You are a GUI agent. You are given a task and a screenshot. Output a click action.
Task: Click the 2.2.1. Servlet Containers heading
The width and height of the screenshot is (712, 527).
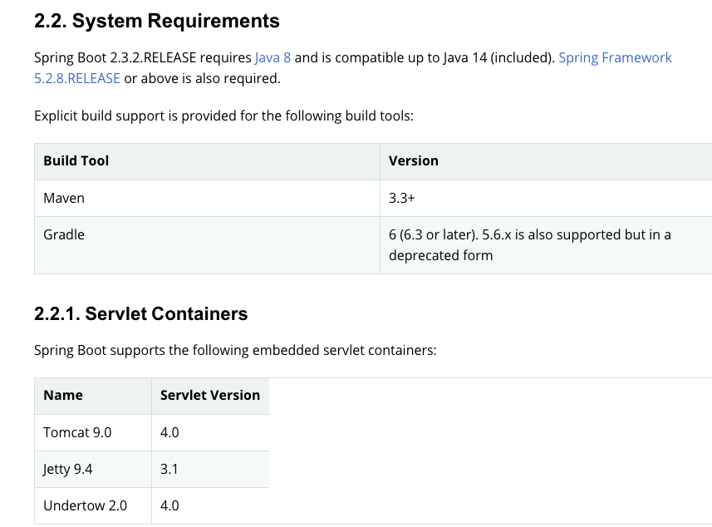pyautogui.click(x=141, y=313)
